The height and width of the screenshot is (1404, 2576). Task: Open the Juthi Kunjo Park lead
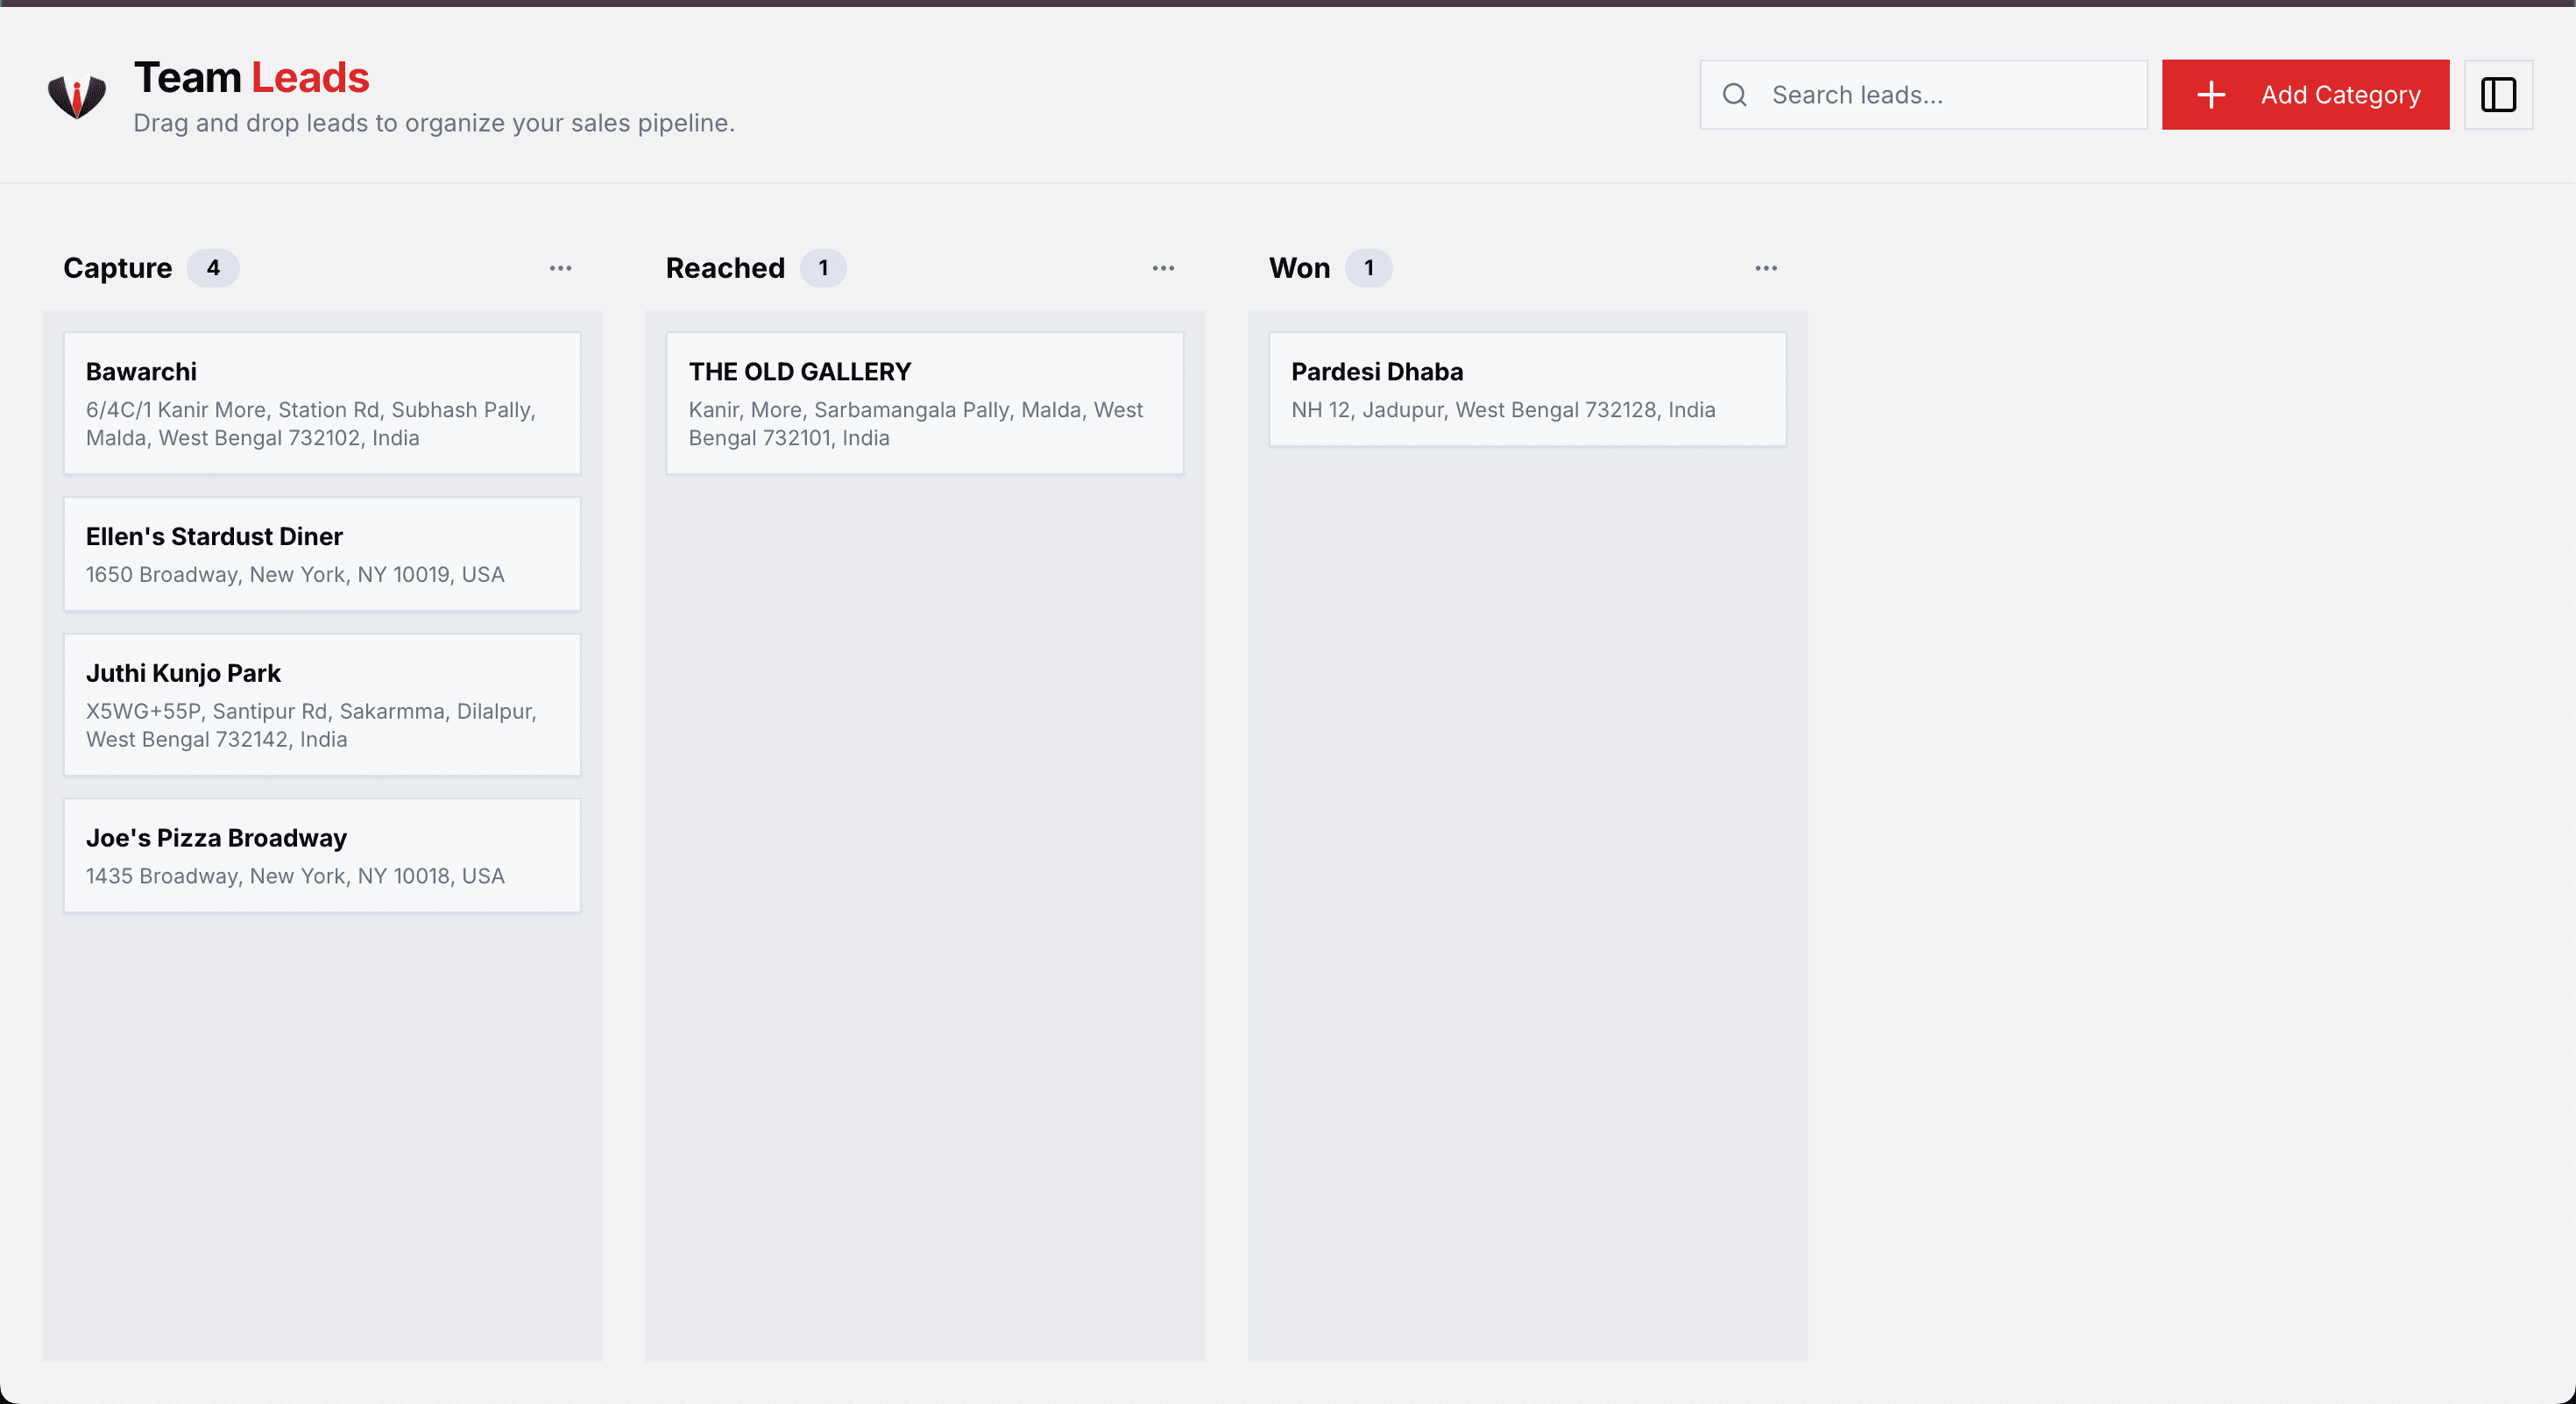pos(322,704)
